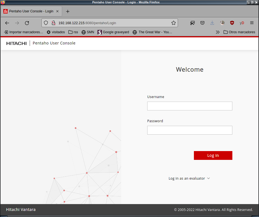Close the Pentaho User Console tab
This screenshot has width=259, height=217.
(x=57, y=11)
